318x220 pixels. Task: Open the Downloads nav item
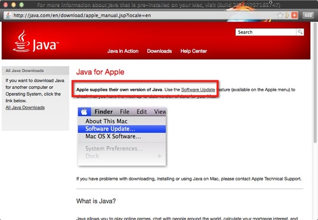160,51
